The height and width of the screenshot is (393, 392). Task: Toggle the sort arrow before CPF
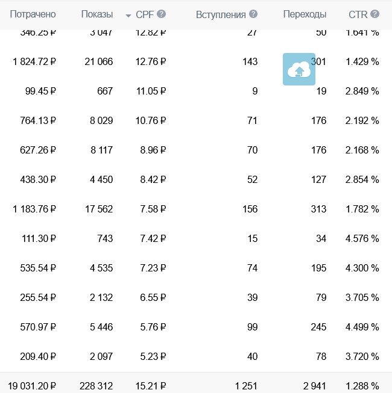pyautogui.click(x=128, y=15)
